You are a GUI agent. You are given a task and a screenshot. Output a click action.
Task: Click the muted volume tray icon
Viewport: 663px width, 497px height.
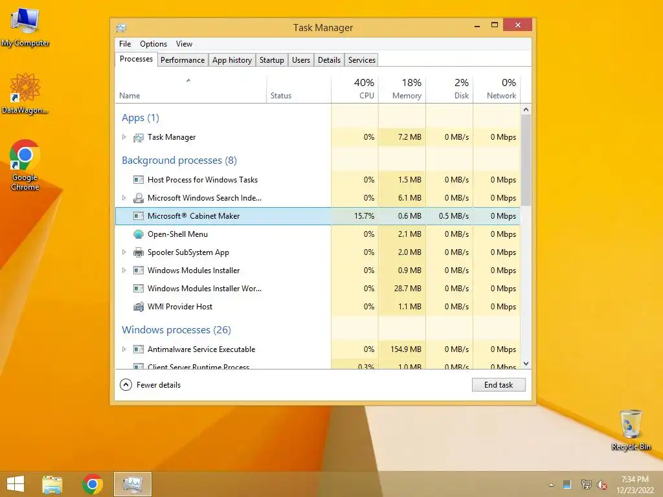click(x=603, y=485)
